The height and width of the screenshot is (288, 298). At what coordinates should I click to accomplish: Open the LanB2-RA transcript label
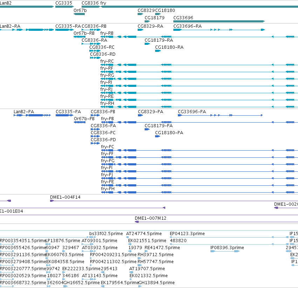pos(10,26)
